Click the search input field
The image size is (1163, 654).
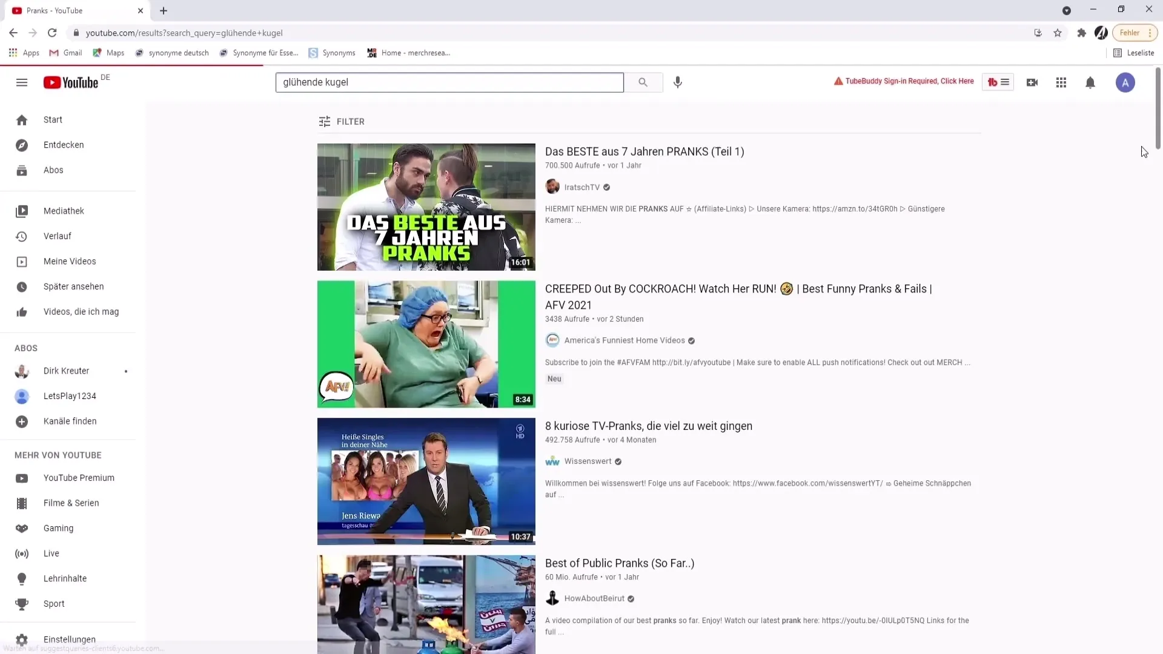(449, 82)
